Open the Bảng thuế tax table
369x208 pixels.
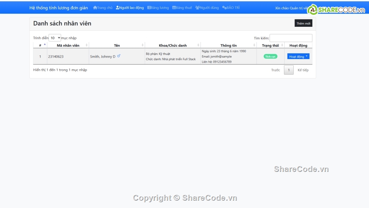coord(182,8)
